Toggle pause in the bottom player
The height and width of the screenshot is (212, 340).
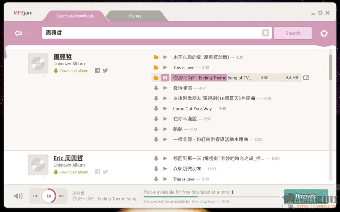(49, 196)
